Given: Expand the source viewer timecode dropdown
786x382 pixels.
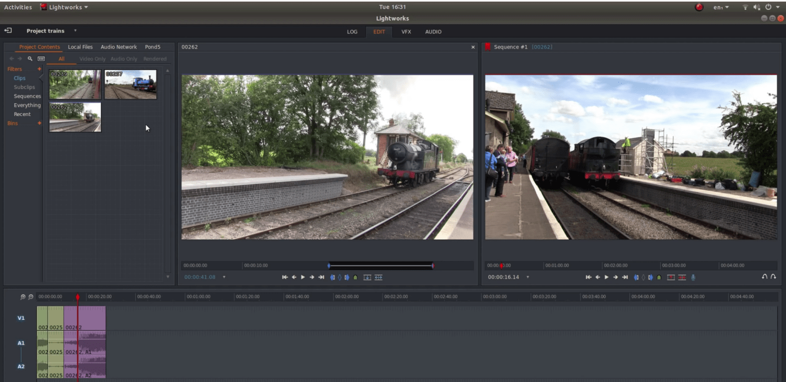Looking at the screenshot, I should (x=224, y=277).
